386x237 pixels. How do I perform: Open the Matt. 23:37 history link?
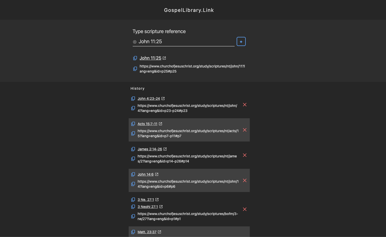[x=147, y=232]
